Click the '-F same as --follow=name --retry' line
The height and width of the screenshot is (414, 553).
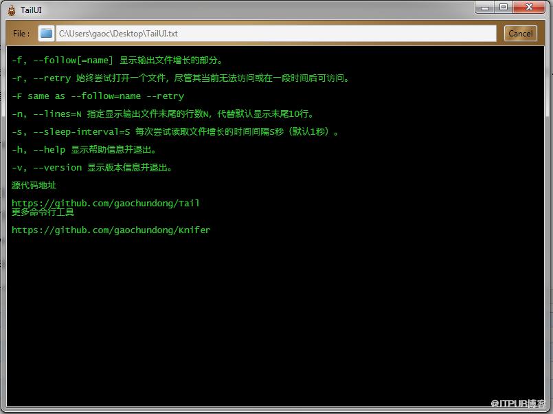click(98, 96)
